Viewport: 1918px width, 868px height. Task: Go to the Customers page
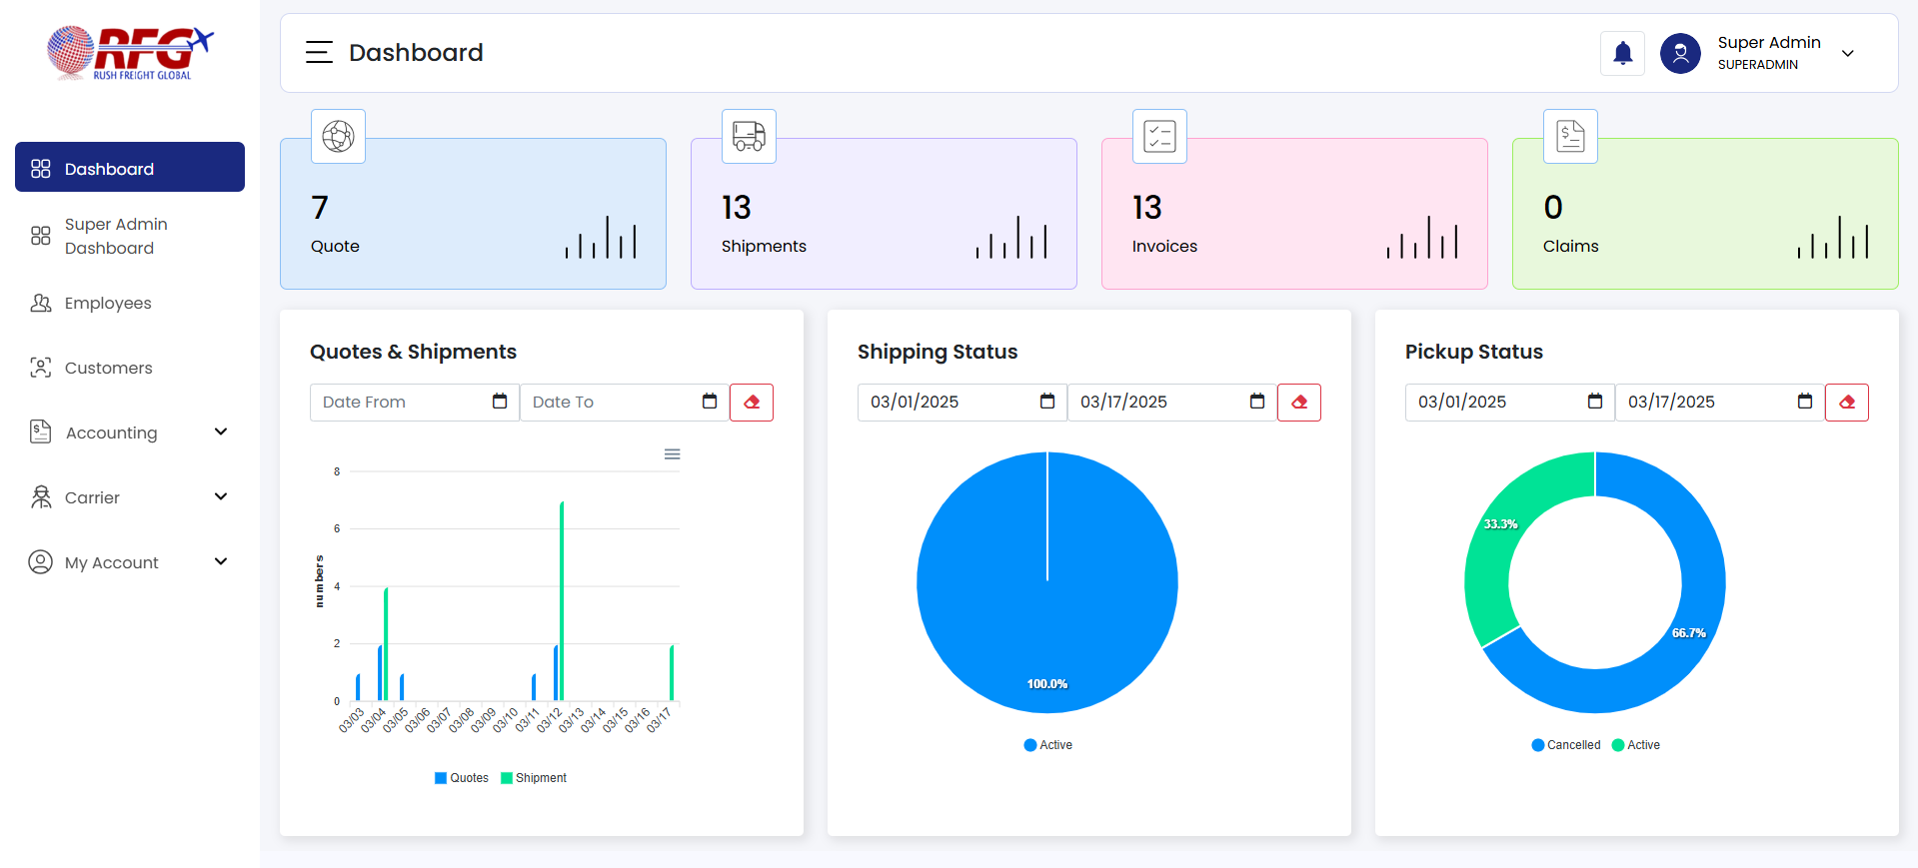(108, 368)
